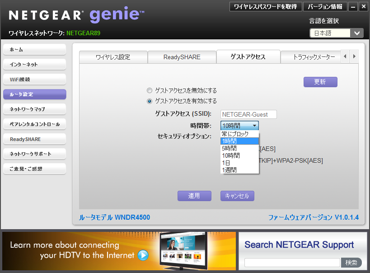Close the NETGEAR genie window
The image size is (370, 273).
(x=363, y=7)
